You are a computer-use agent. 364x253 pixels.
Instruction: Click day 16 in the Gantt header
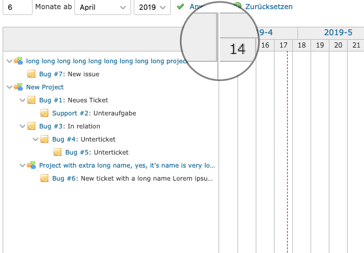tap(265, 45)
